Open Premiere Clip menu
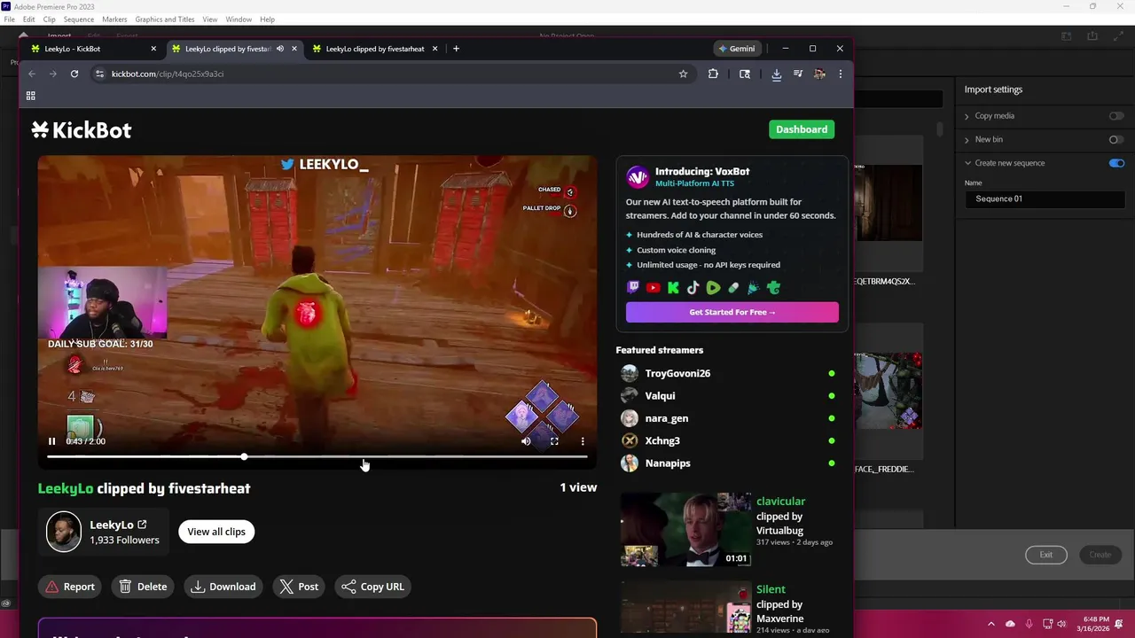This screenshot has height=638, width=1135. pos(50,19)
